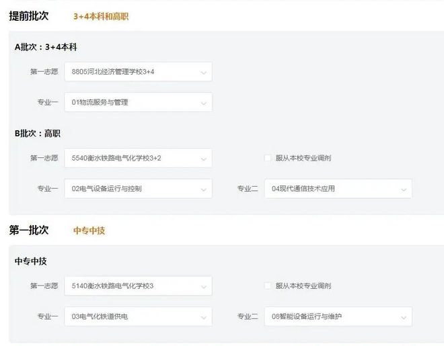Click the 提前批次 heading

29,16
